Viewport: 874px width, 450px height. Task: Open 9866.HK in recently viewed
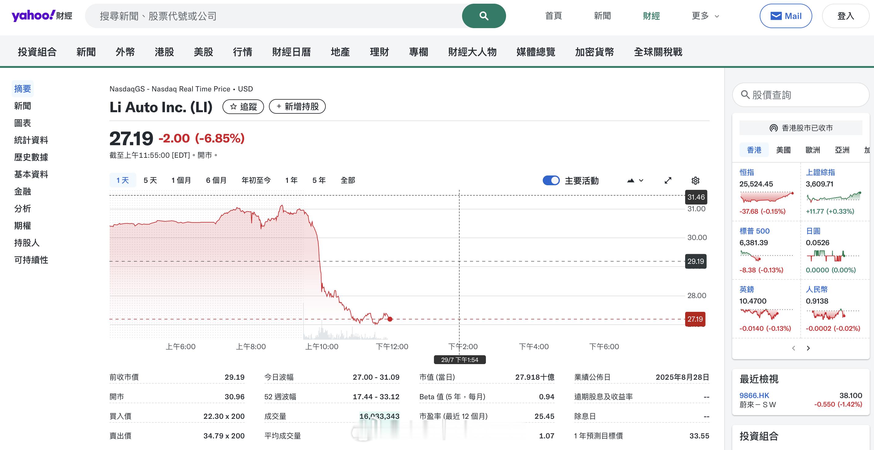click(754, 396)
